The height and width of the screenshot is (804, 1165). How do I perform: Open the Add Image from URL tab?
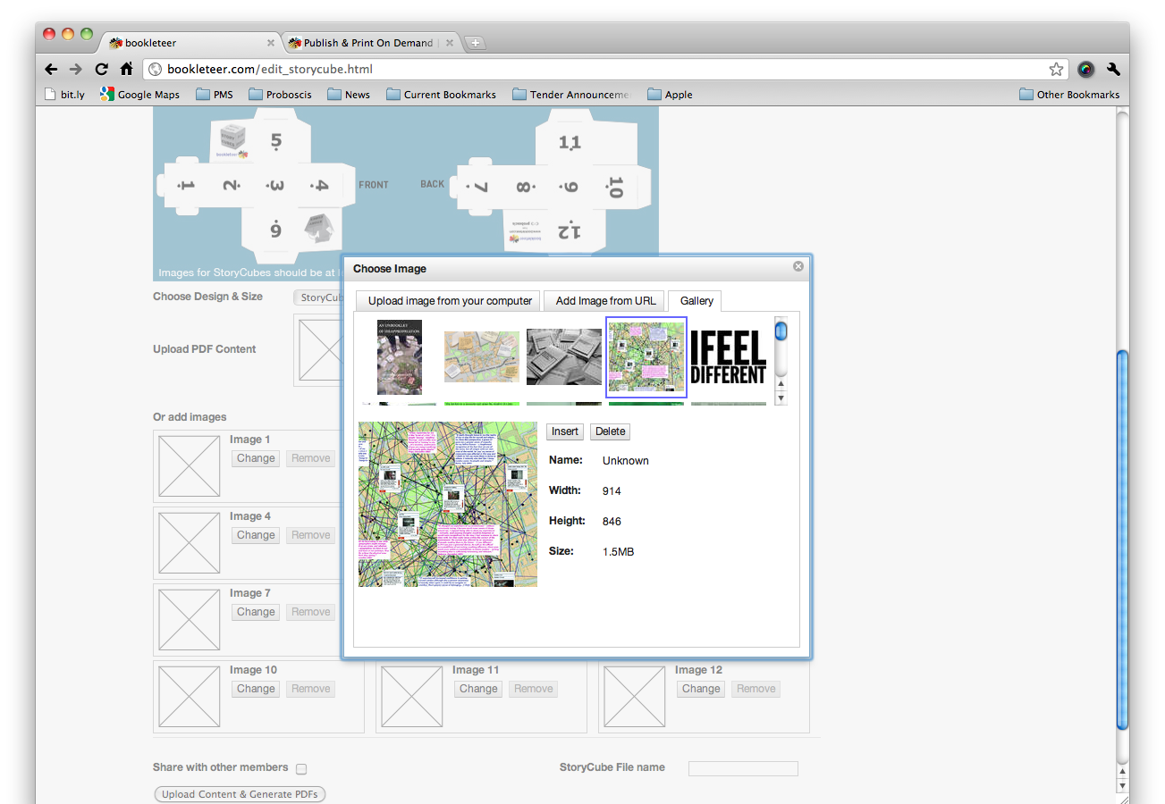coord(605,301)
